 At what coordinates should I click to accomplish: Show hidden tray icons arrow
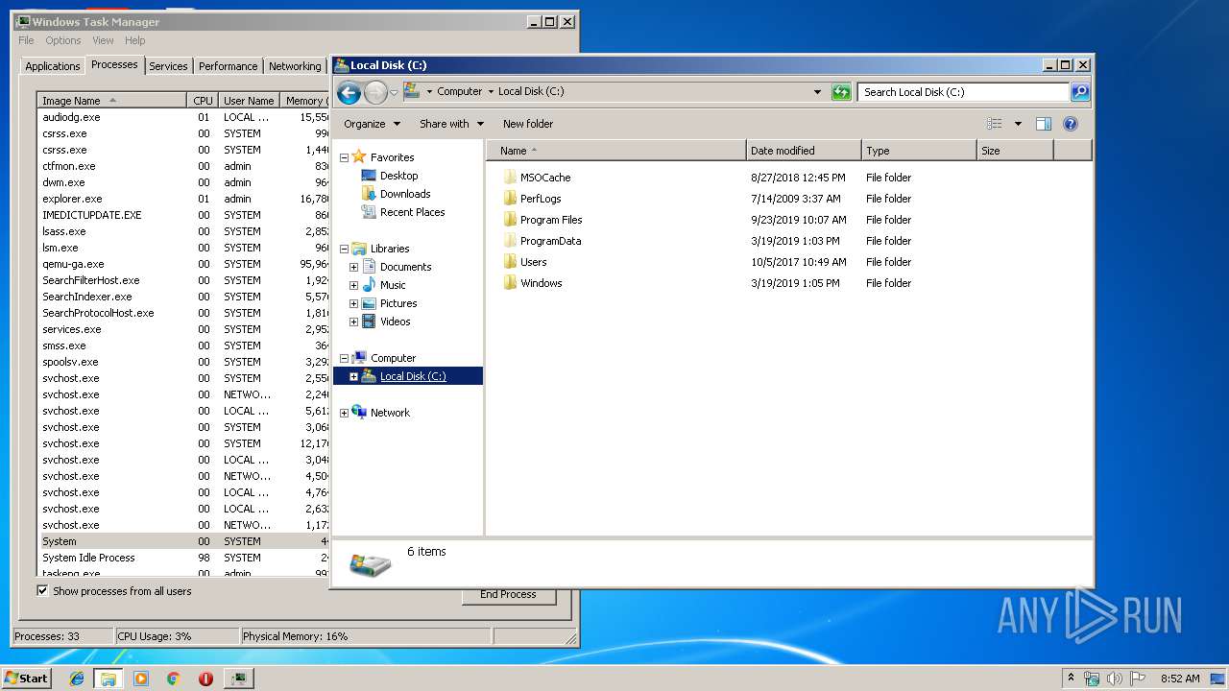[x=1071, y=679]
